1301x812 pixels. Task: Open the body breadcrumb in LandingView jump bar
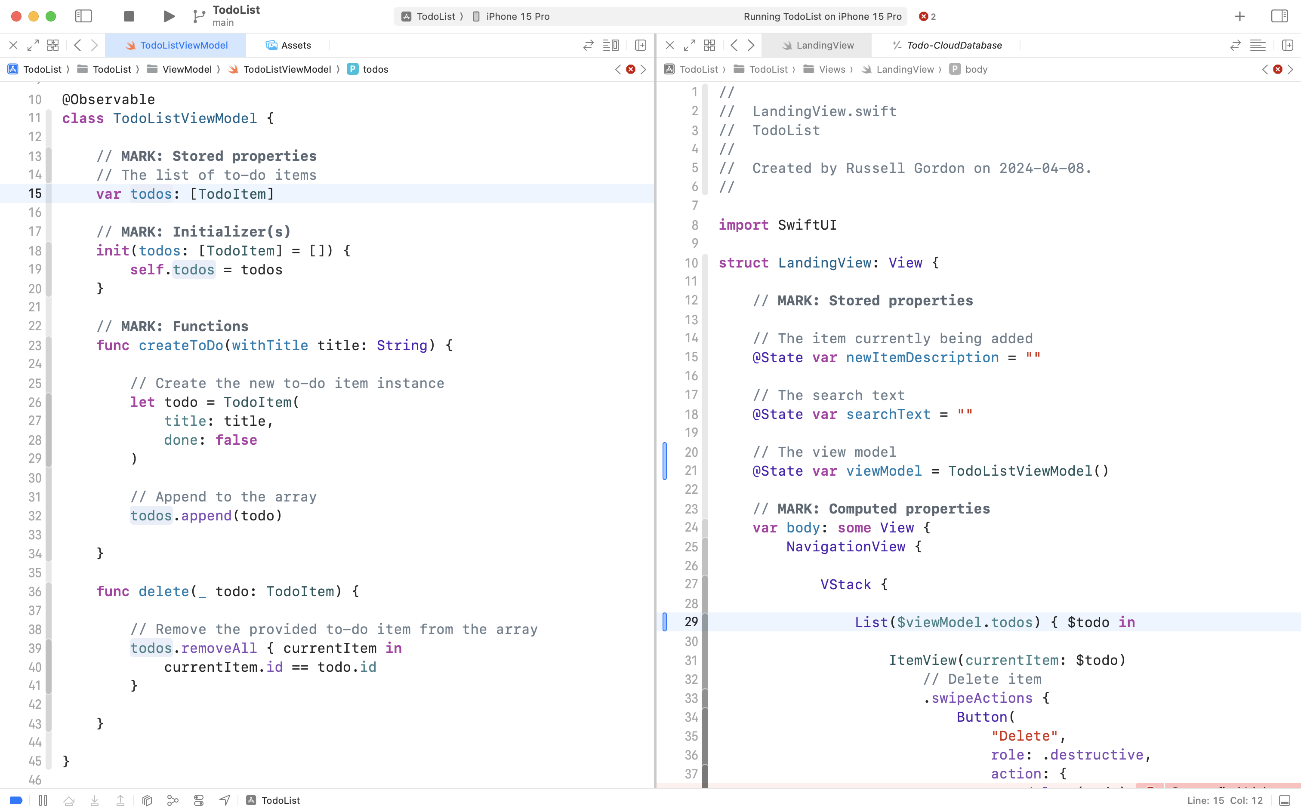tap(975, 69)
